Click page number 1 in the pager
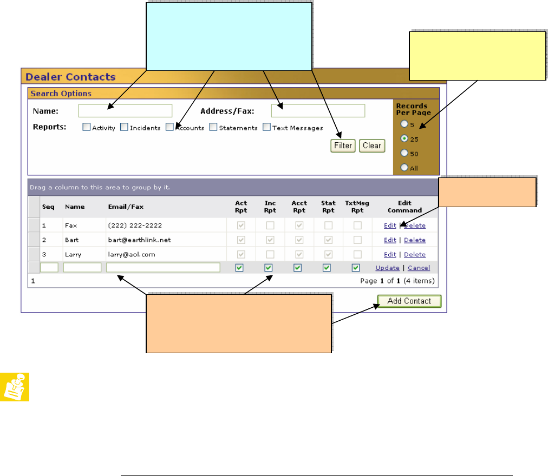The image size is (548, 476). (x=33, y=281)
